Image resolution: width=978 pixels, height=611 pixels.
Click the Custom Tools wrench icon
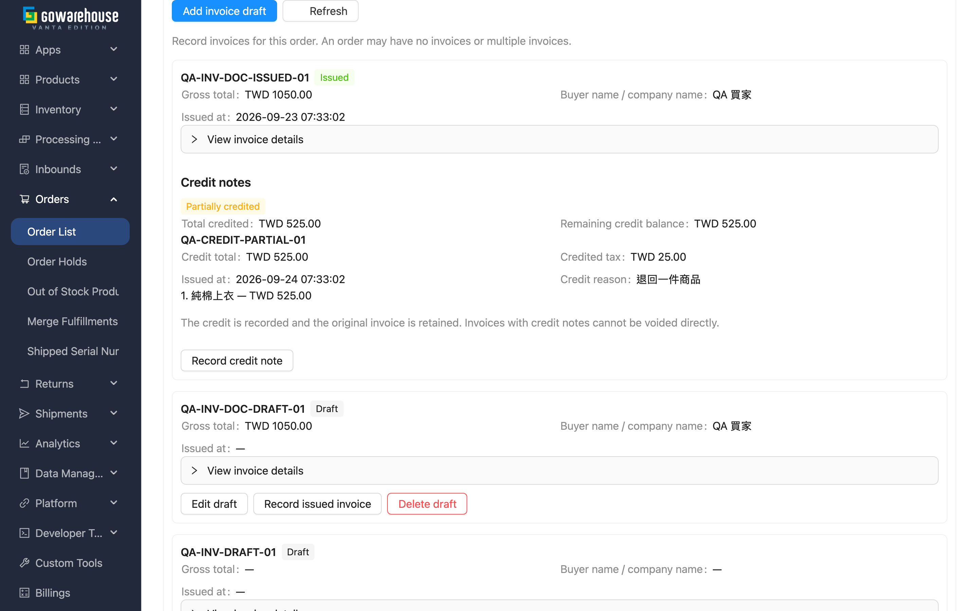(x=24, y=563)
